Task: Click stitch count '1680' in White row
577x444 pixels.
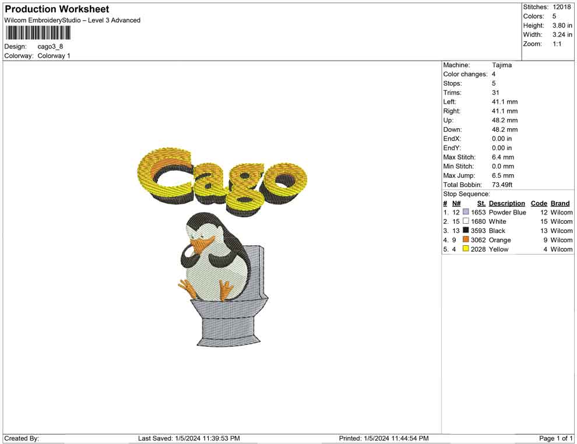Action: pos(478,221)
